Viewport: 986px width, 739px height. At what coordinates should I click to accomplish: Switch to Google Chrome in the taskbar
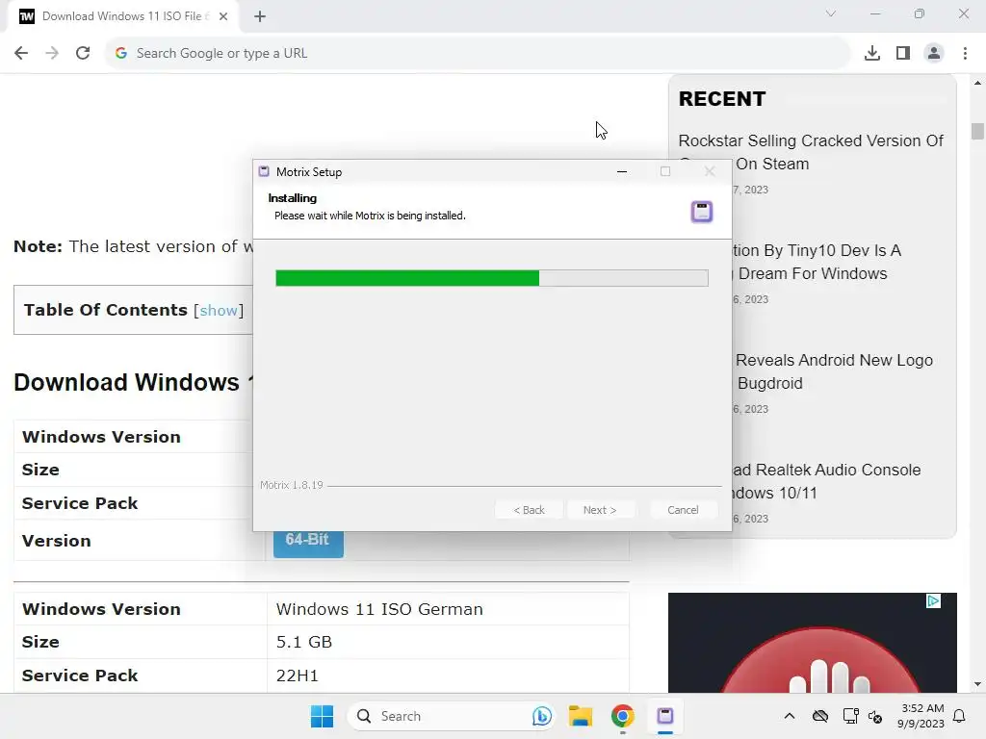(x=623, y=716)
